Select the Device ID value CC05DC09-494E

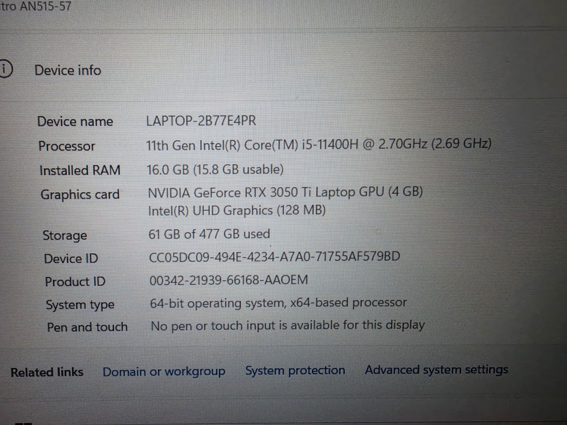[275, 256]
